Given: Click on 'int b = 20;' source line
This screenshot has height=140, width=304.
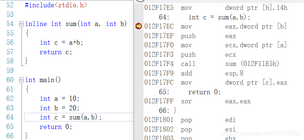Looking at the screenshot, I should [60, 108].
